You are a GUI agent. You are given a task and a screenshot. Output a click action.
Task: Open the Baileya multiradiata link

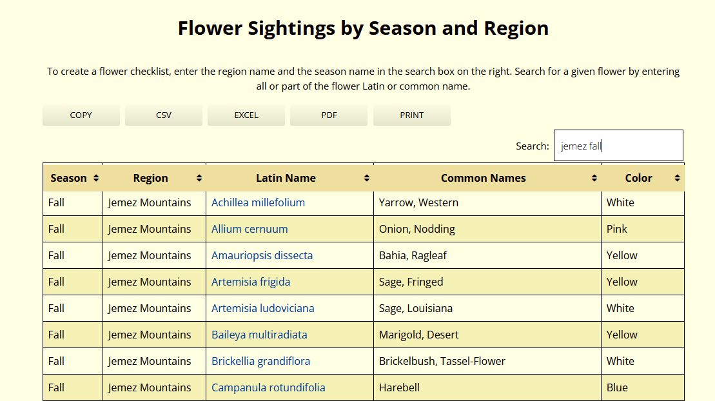259,335
